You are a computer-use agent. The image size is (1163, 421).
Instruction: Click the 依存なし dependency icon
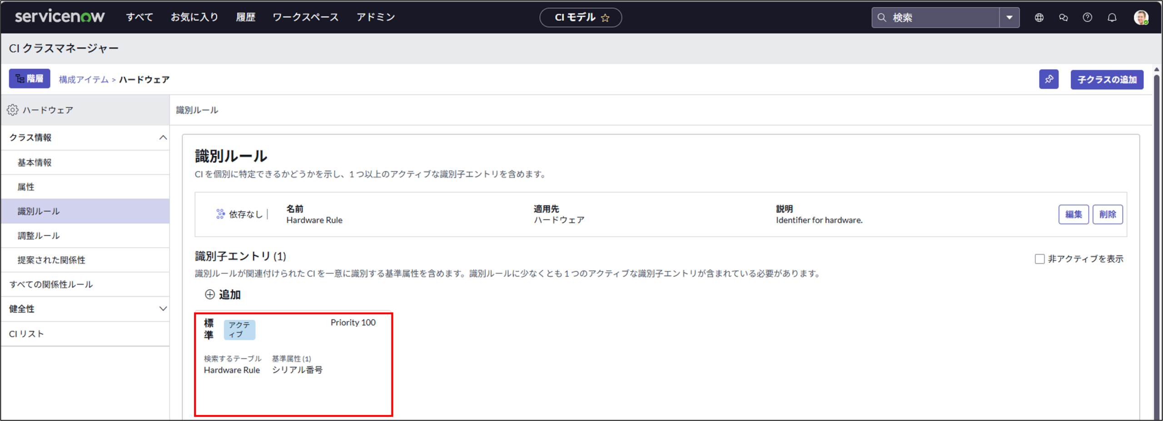pyautogui.click(x=220, y=214)
